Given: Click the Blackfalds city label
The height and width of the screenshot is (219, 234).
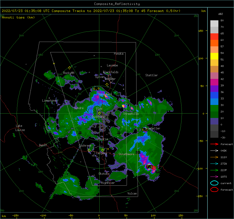Looking at the screenshot, I should tap(110, 72).
